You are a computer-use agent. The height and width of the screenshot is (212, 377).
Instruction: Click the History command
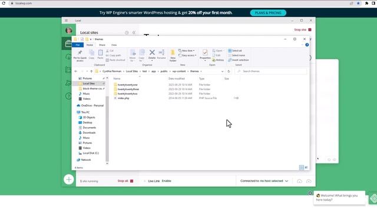[218, 60]
